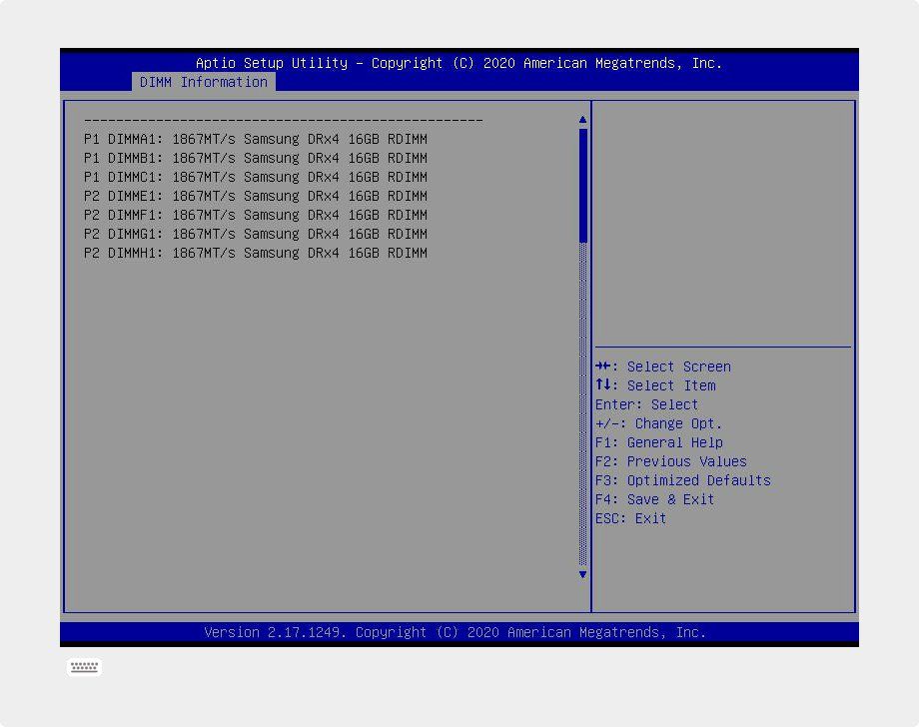
Task: Select the DIMM Information tab
Action: coord(204,82)
